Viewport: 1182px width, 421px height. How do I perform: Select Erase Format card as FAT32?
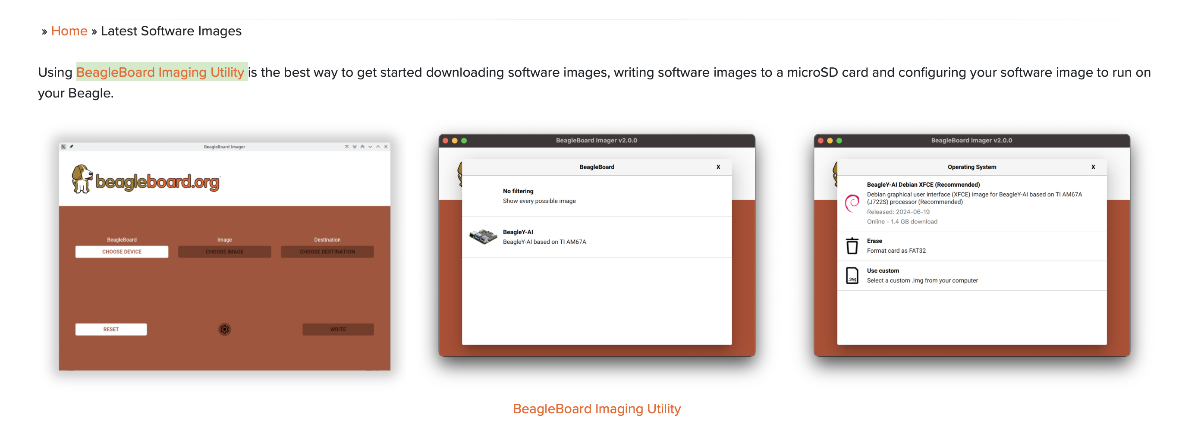972,246
